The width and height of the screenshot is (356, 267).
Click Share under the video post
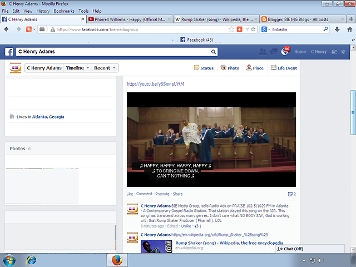(x=177, y=194)
